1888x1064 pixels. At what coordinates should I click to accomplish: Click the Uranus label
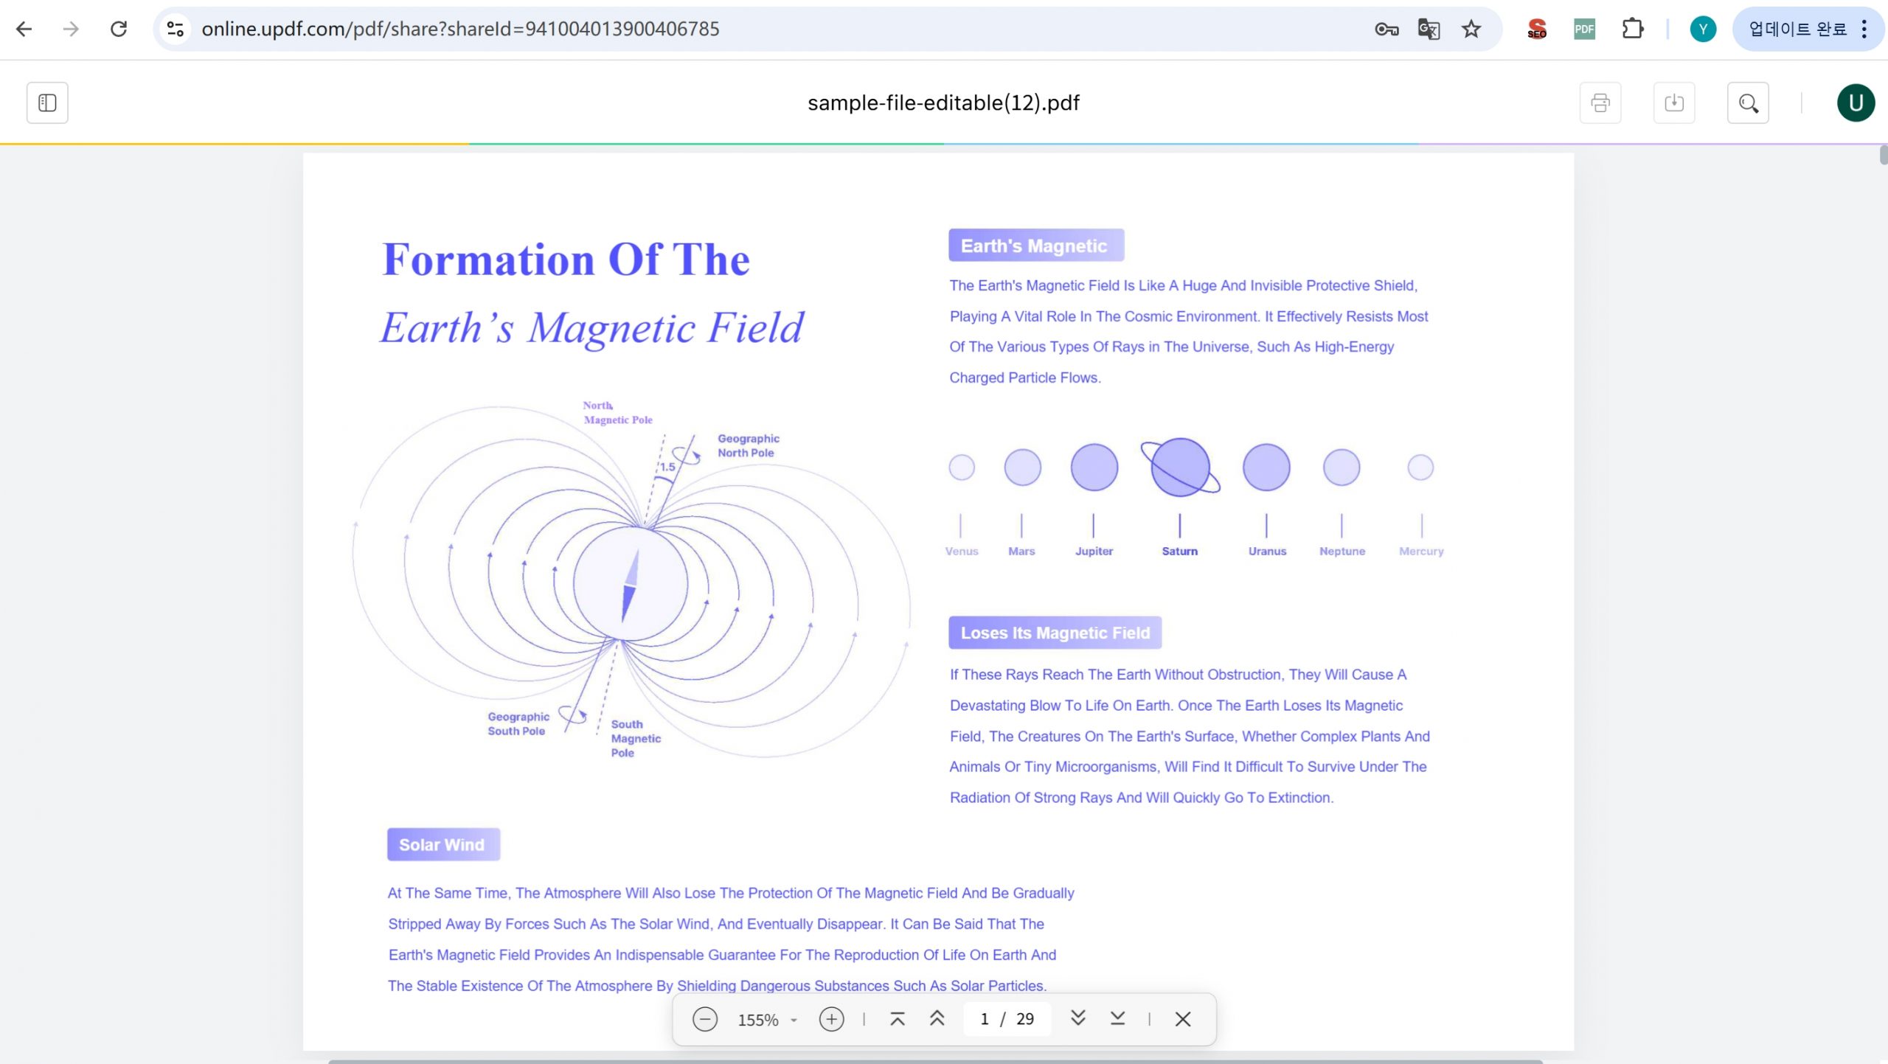pyautogui.click(x=1267, y=551)
